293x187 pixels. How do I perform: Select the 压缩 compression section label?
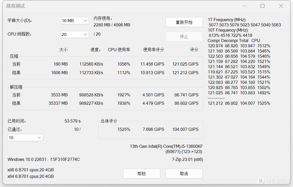pos(14,56)
